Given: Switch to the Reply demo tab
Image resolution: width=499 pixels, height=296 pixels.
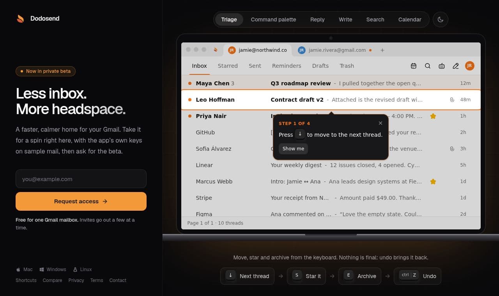Looking at the screenshot, I should point(317,19).
